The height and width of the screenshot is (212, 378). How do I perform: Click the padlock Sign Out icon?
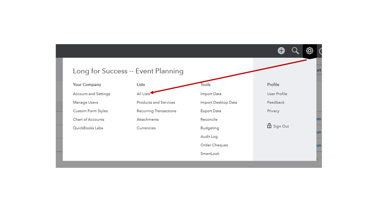[269, 126]
